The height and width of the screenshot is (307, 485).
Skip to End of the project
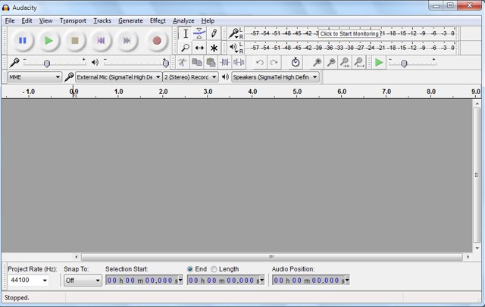point(127,40)
